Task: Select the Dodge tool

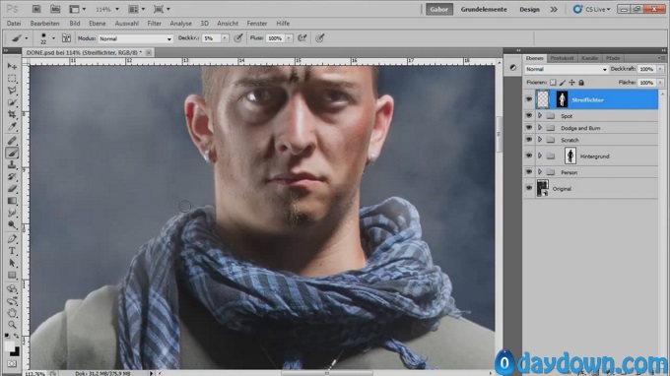Action: 12,224
